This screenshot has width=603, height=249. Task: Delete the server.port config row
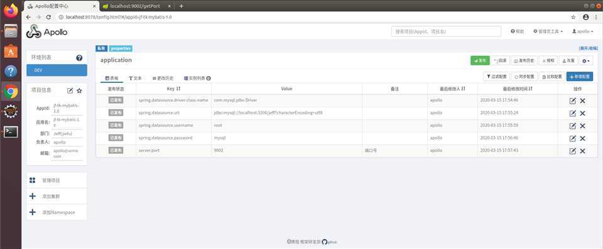582,151
